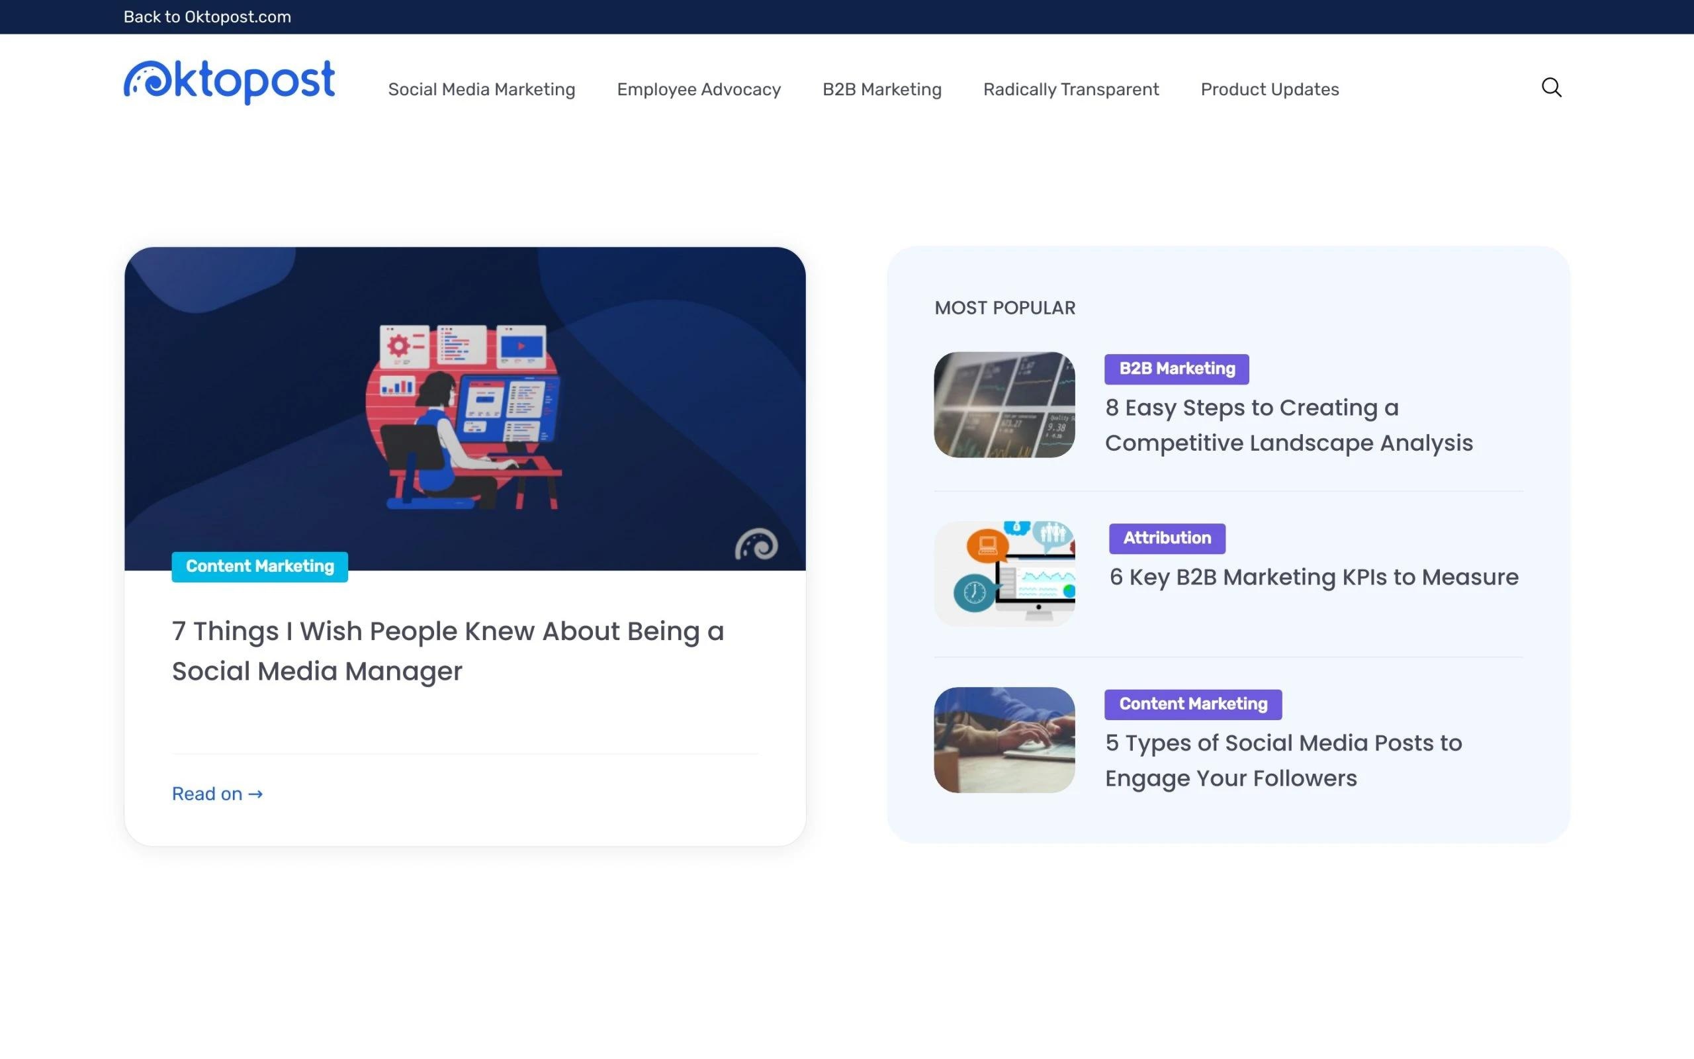Open Radically Transparent nav item
Image resolution: width=1694 pixels, height=1059 pixels.
(1070, 89)
